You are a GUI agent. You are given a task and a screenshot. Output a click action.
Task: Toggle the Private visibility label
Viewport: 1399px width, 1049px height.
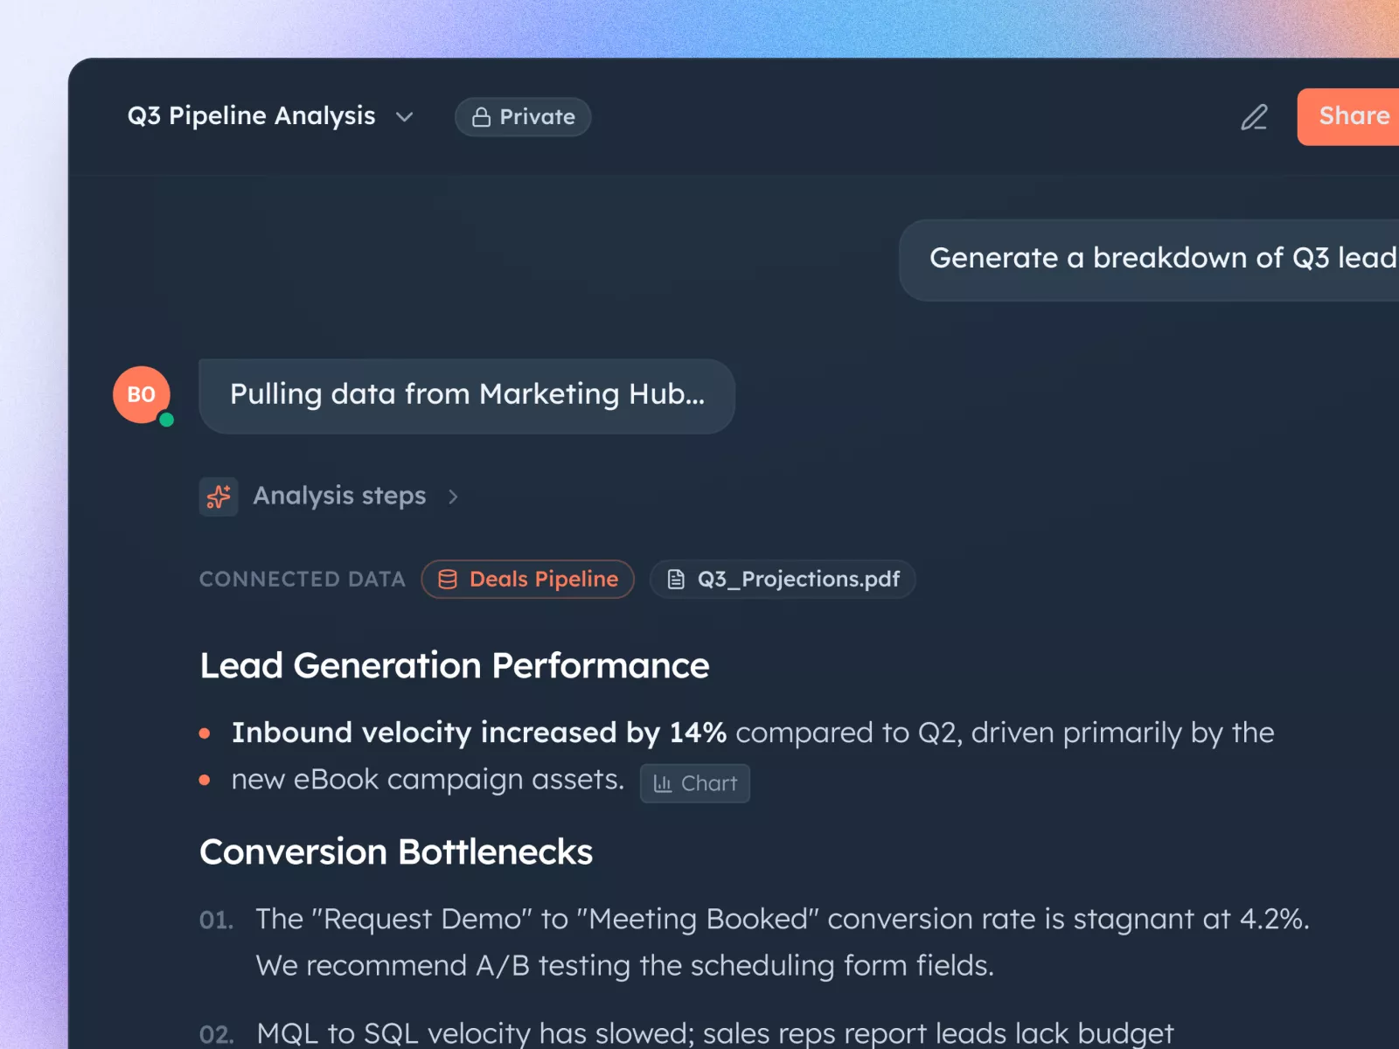537,117
